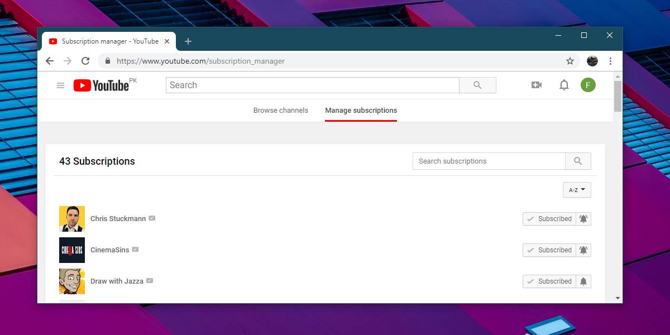Click the search subscriptions magnifier button
This screenshot has width=670, height=335.
578,161
